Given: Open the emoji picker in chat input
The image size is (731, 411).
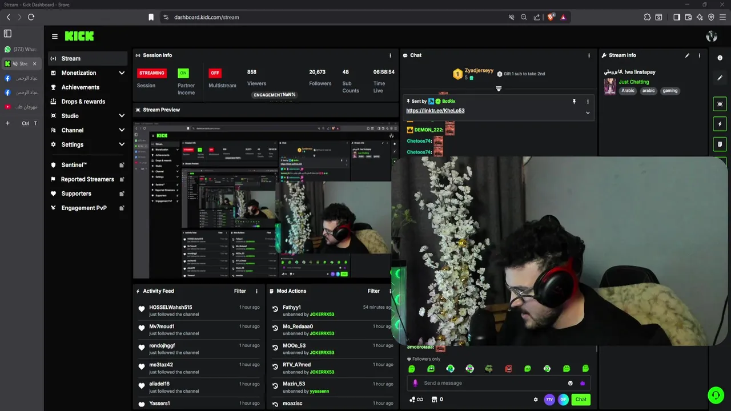Looking at the screenshot, I should click(570, 383).
